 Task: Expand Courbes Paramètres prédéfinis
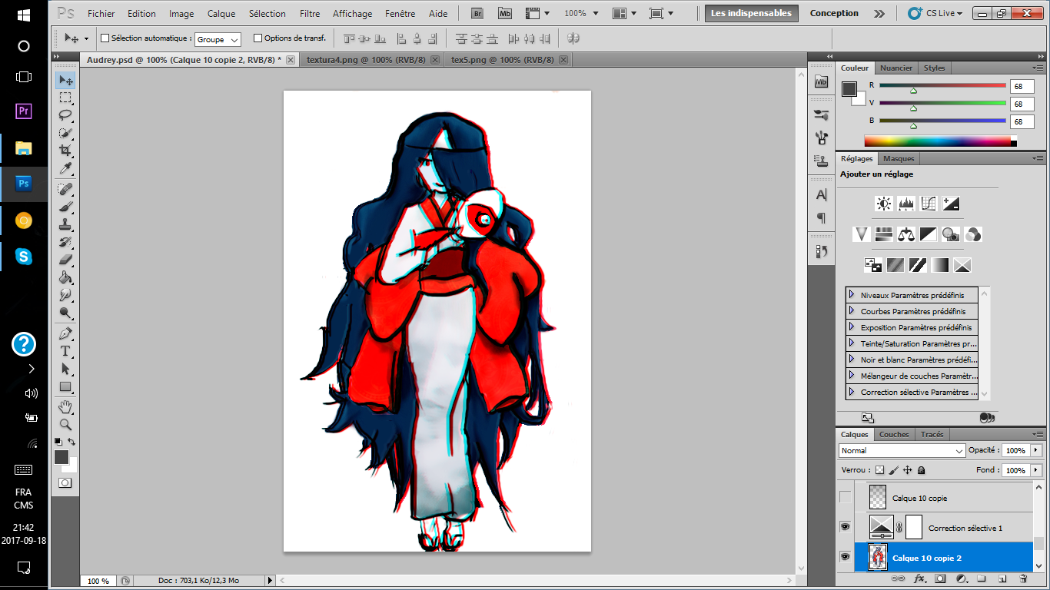(852, 311)
